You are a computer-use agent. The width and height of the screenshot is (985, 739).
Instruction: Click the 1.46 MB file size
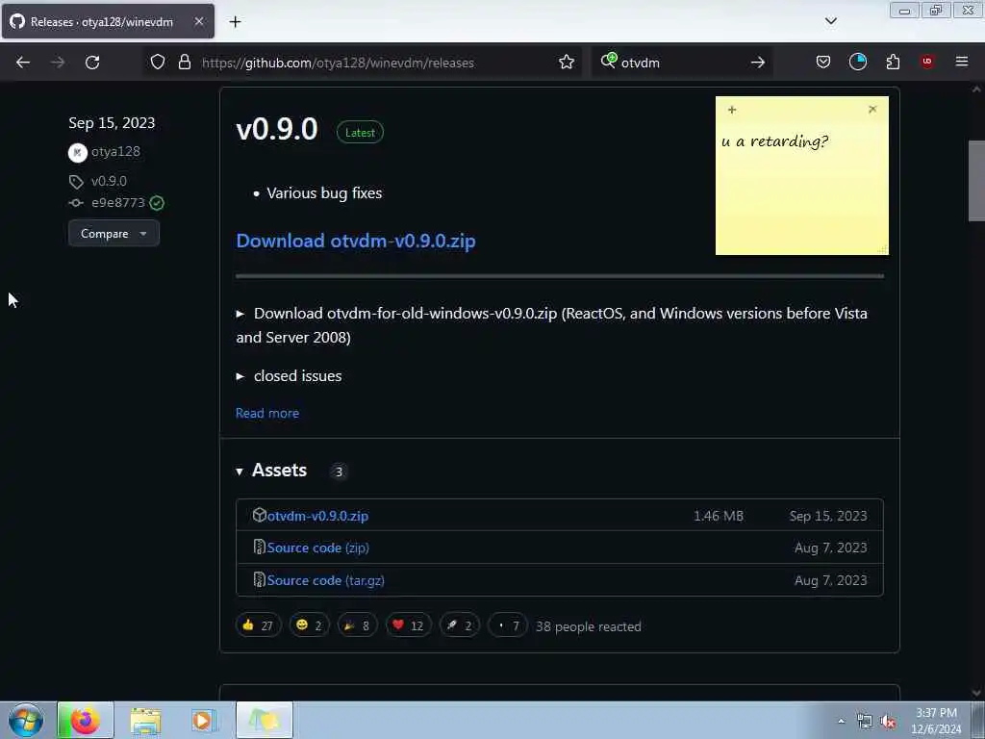pyautogui.click(x=718, y=516)
